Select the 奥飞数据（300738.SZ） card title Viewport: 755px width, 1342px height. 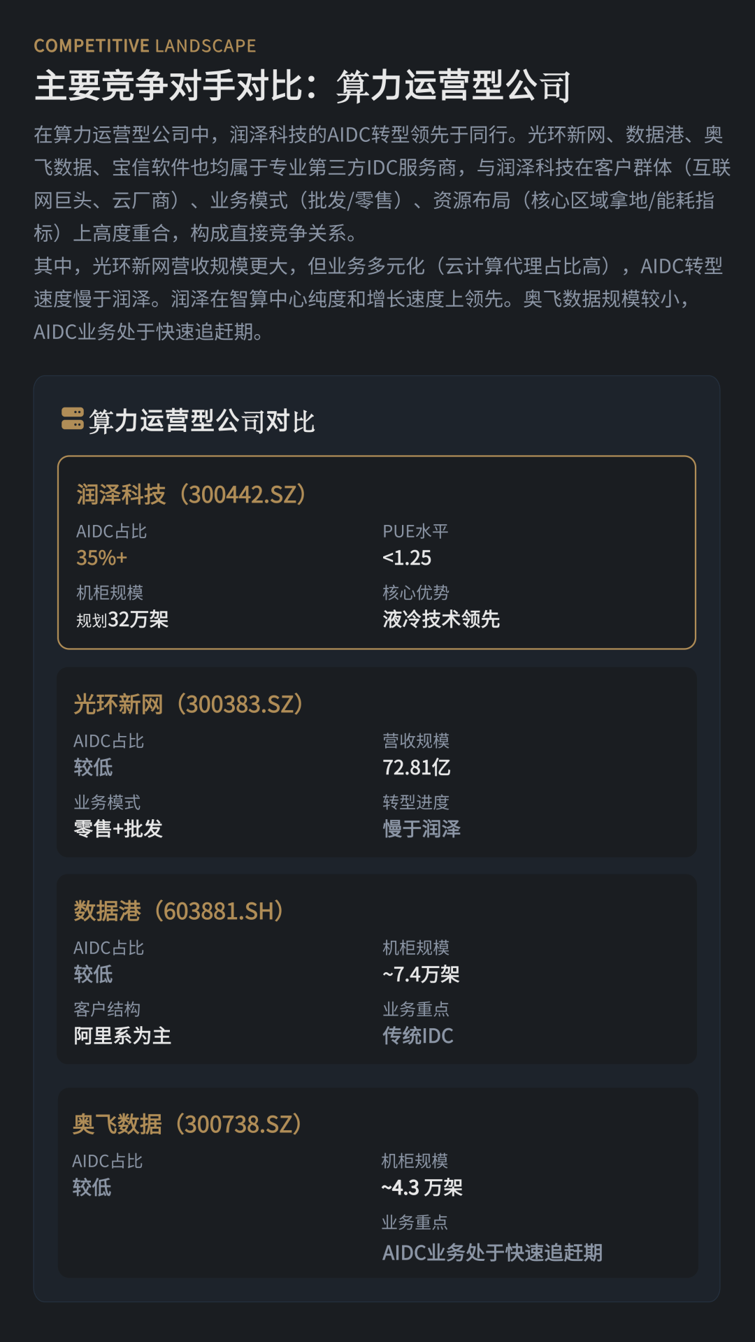pyautogui.click(x=187, y=1125)
